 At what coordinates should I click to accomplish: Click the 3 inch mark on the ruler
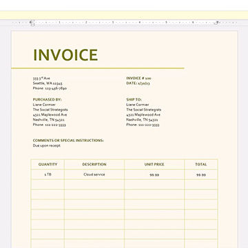point(113,23)
